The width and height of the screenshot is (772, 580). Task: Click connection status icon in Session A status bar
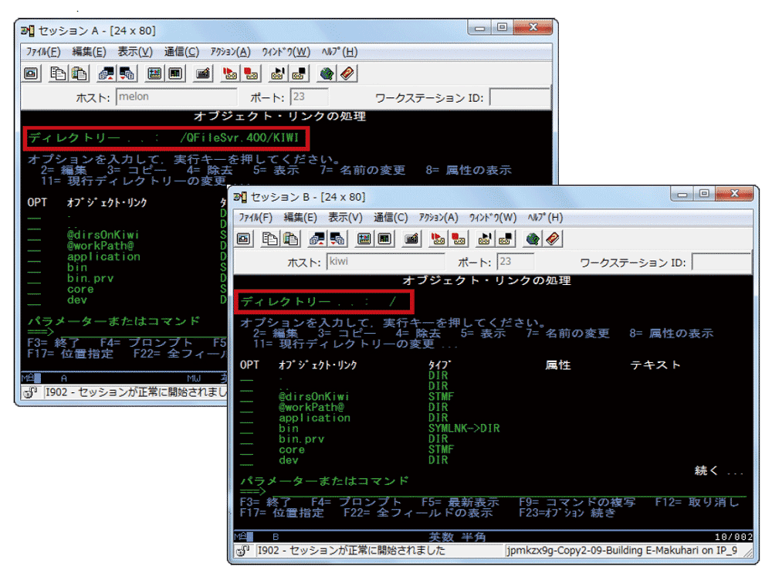[31, 392]
